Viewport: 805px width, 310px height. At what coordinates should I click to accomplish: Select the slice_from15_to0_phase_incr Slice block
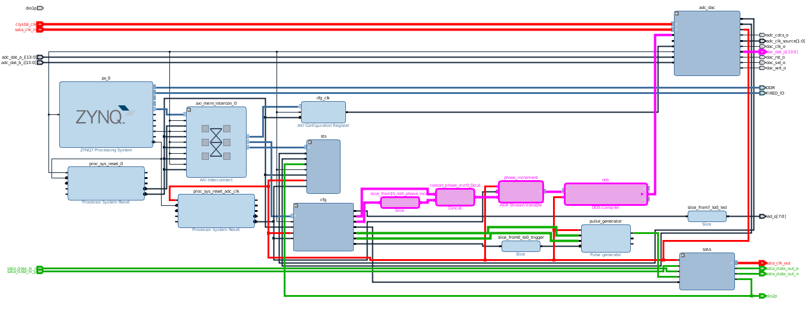coord(400,202)
